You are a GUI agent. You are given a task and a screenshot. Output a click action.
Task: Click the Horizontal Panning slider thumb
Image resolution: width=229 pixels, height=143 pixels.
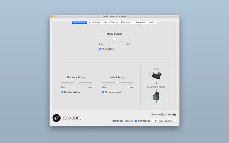click(x=76, y=83)
